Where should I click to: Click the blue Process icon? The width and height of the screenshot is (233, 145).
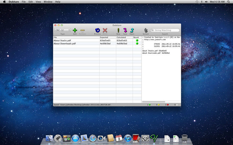tap(98, 30)
